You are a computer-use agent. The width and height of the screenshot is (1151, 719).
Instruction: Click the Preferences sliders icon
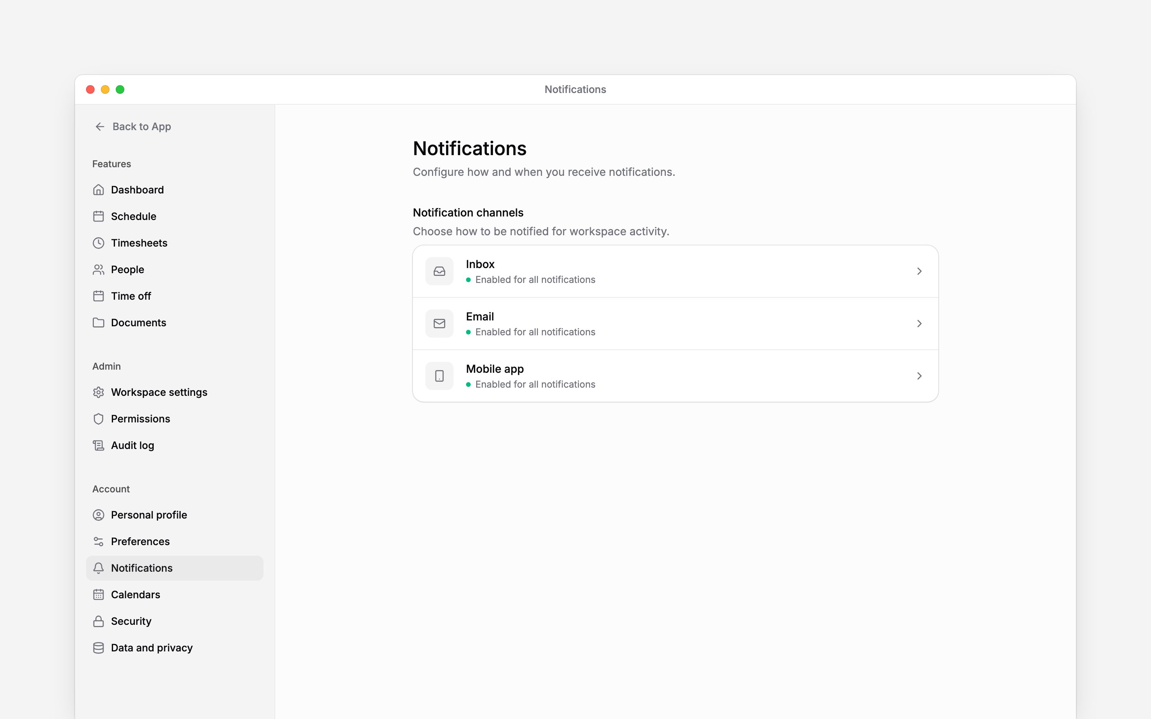(99, 542)
